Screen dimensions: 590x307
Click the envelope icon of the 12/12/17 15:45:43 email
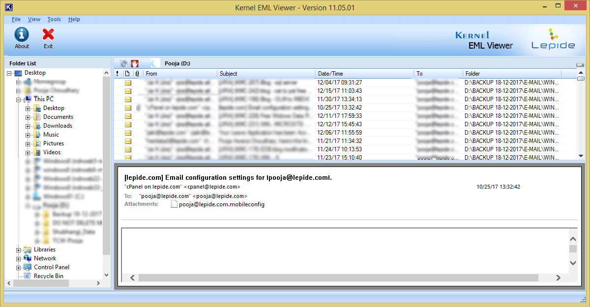[128, 124]
